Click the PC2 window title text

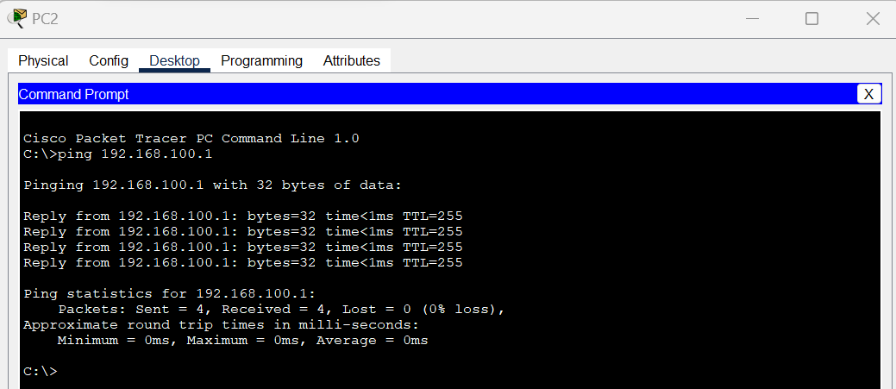click(45, 19)
